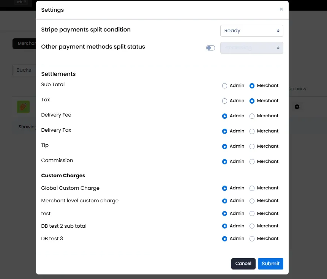Click the Commission row label
The height and width of the screenshot is (279, 327).
57,160
